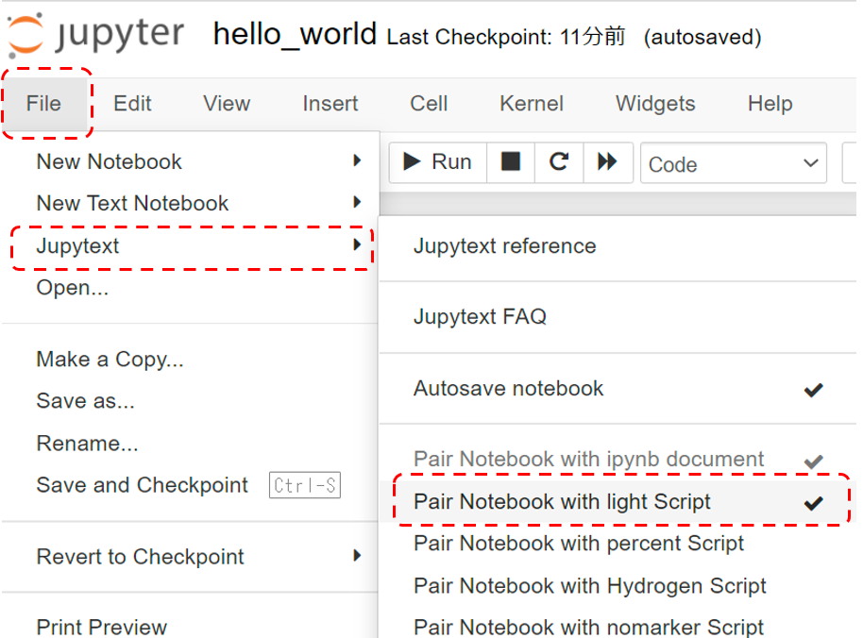
Task: Expand the Revert to Checkpoint submenu
Action: 190,557
